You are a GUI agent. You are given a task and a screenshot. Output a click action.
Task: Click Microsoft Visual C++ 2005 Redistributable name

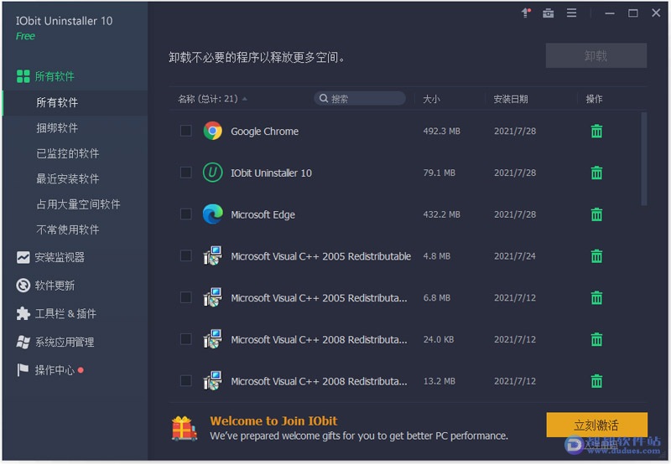point(321,256)
